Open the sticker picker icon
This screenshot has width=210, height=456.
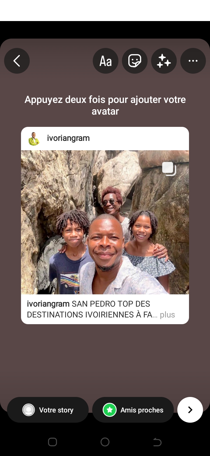tap(135, 61)
